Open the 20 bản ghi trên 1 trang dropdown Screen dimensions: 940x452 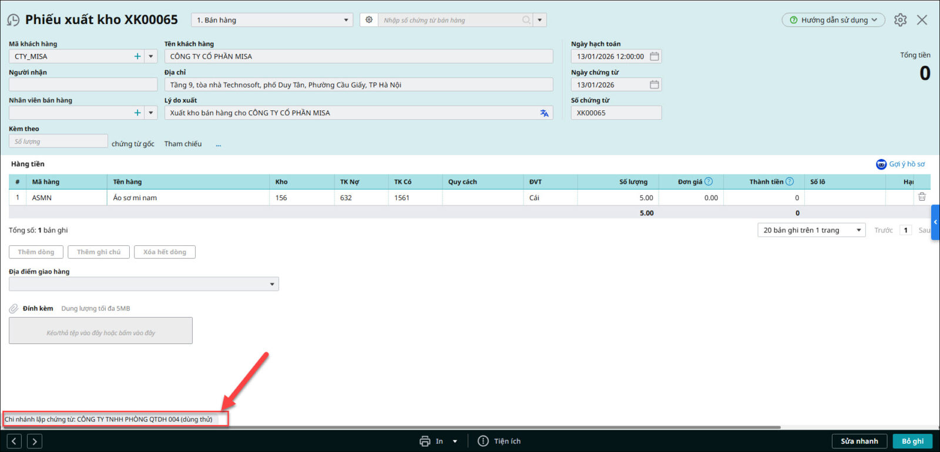858,230
